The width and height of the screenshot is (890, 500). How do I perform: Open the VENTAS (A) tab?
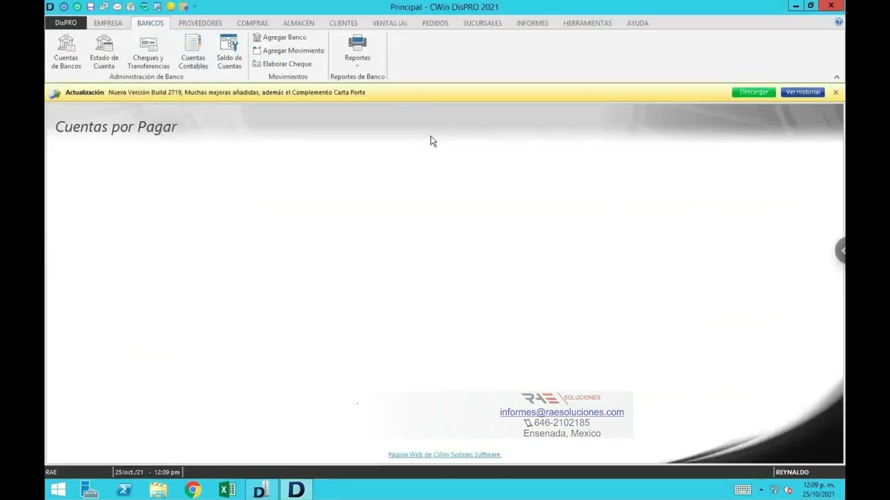click(x=389, y=23)
